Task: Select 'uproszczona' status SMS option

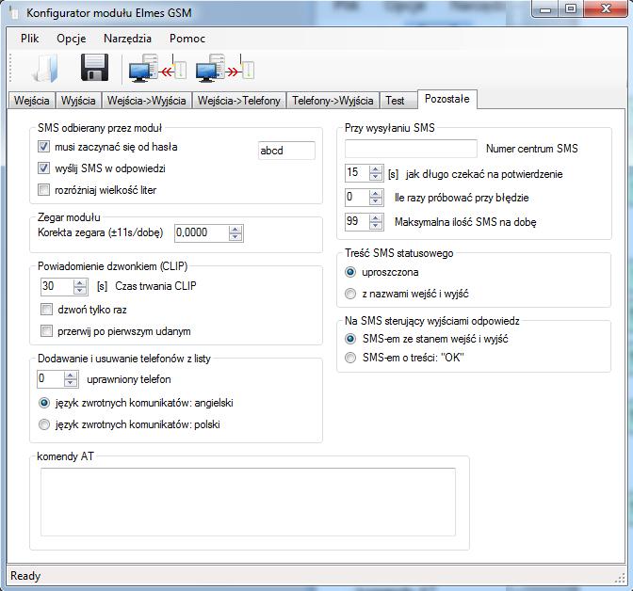Action: coord(350,272)
